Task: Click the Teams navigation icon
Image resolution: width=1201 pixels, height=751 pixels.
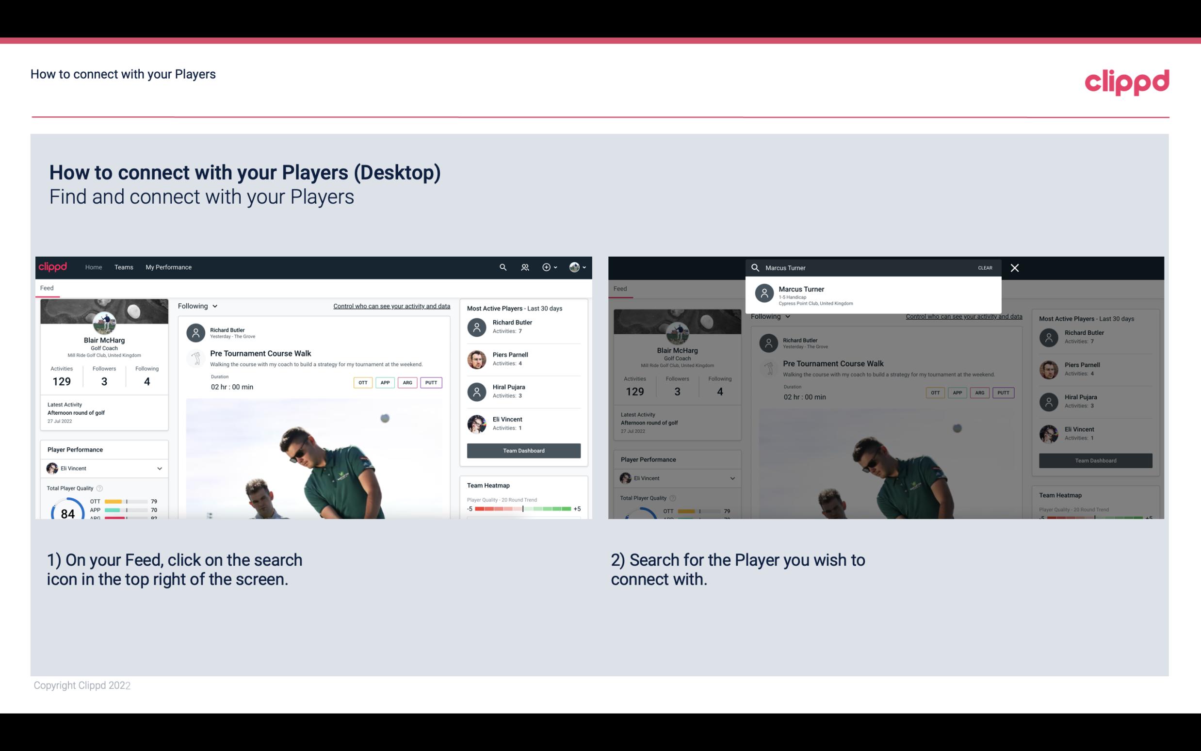Action: (124, 267)
